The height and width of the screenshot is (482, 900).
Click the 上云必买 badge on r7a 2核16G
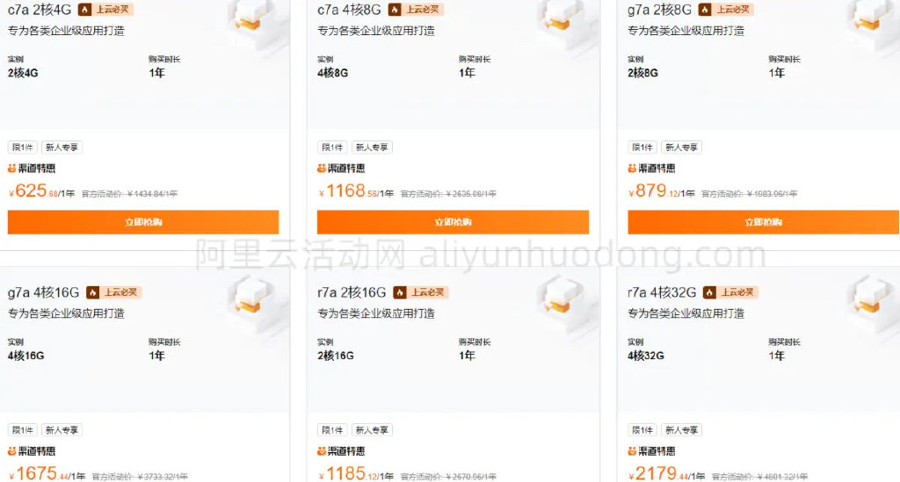pyautogui.click(x=421, y=293)
